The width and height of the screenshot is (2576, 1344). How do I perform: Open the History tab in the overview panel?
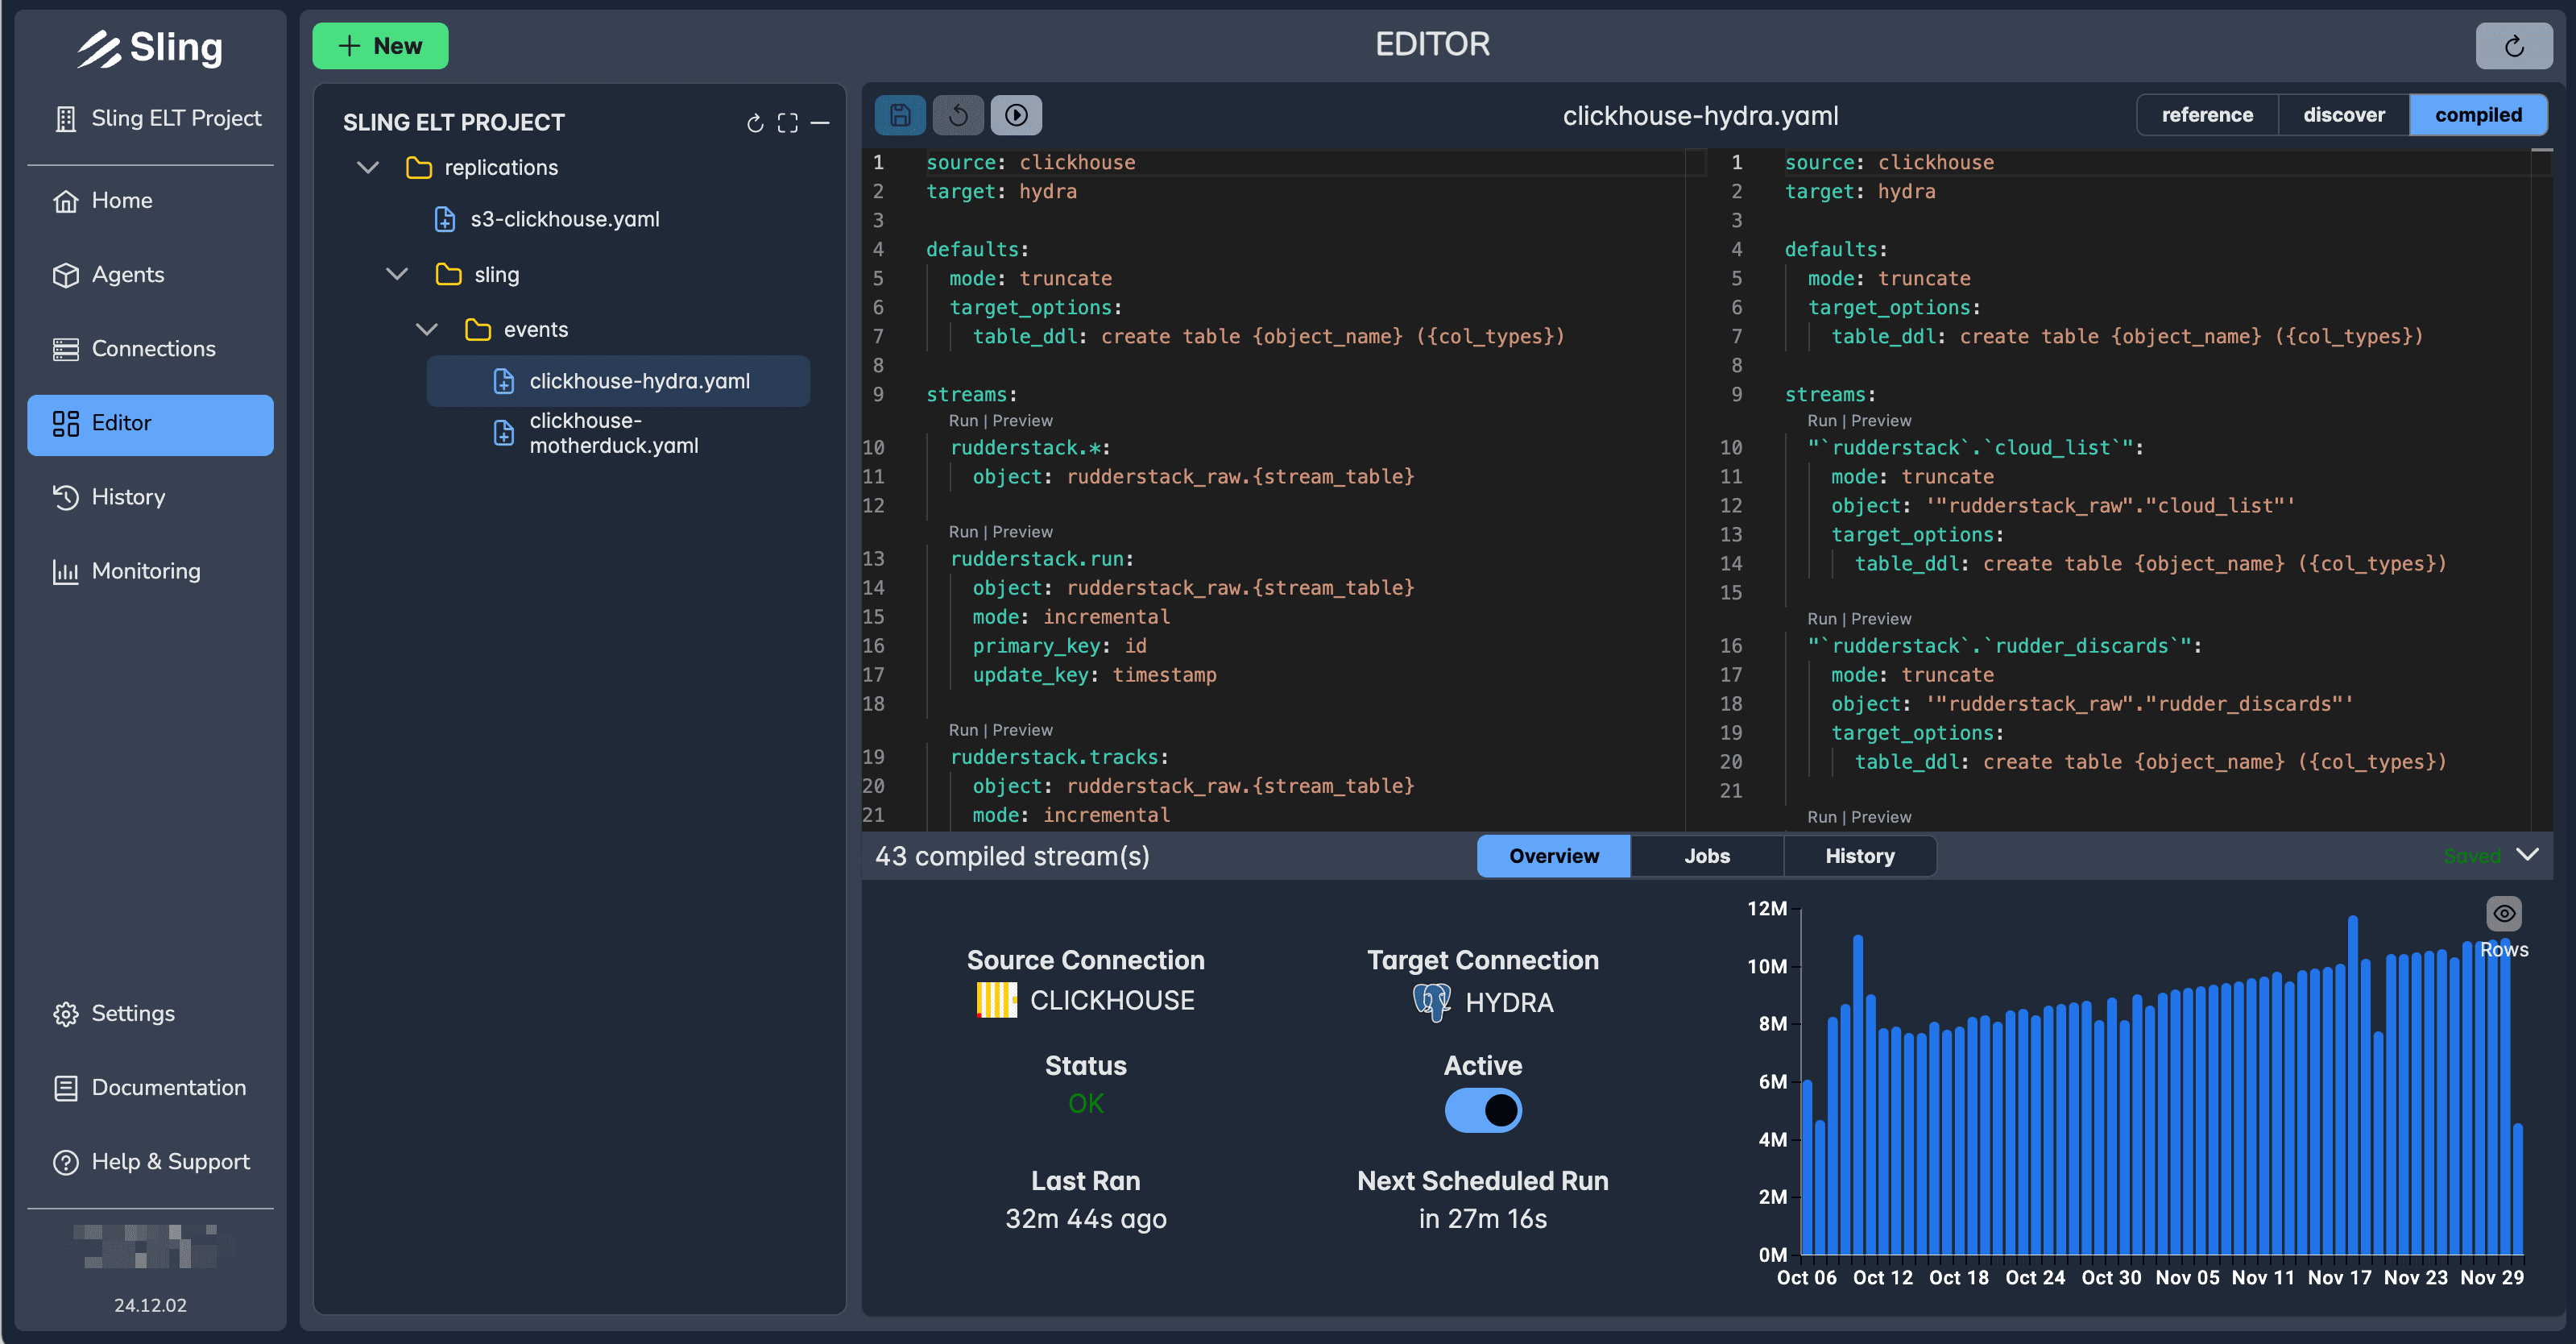[1860, 856]
